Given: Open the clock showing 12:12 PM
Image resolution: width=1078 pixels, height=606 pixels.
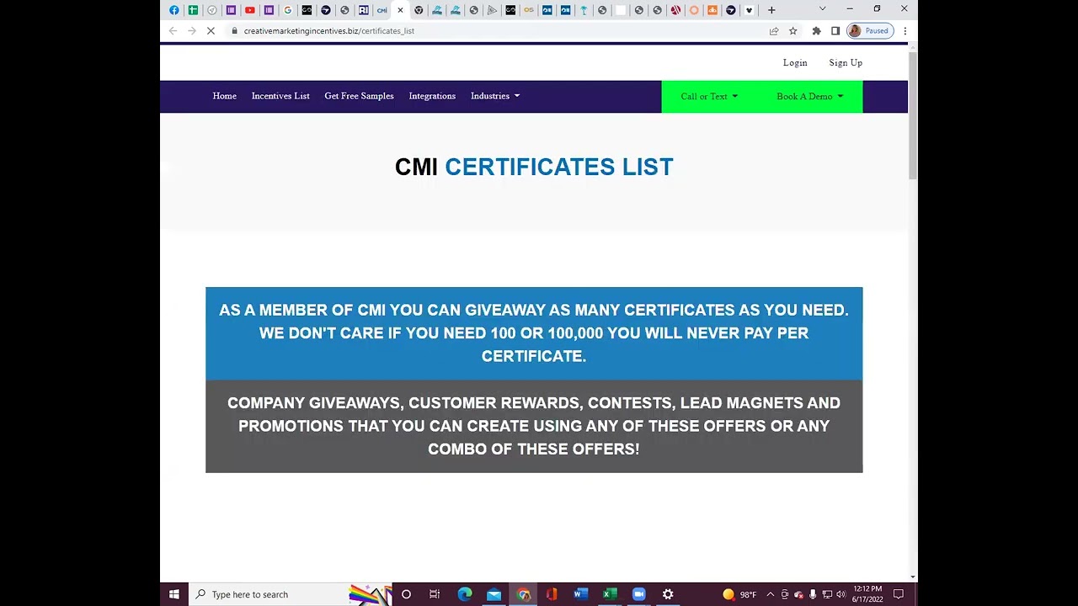Looking at the screenshot, I should (x=867, y=594).
